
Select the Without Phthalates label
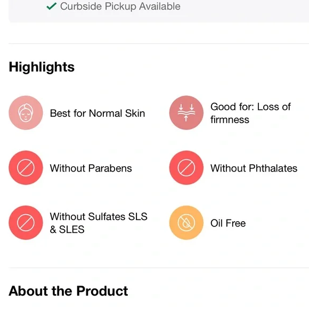click(x=254, y=168)
